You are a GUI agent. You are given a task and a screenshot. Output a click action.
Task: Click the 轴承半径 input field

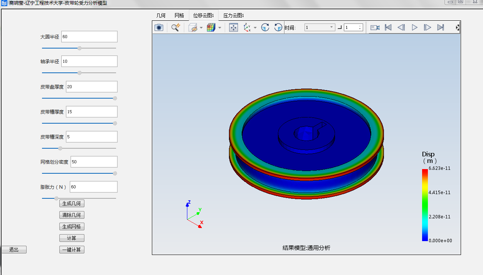(89, 61)
